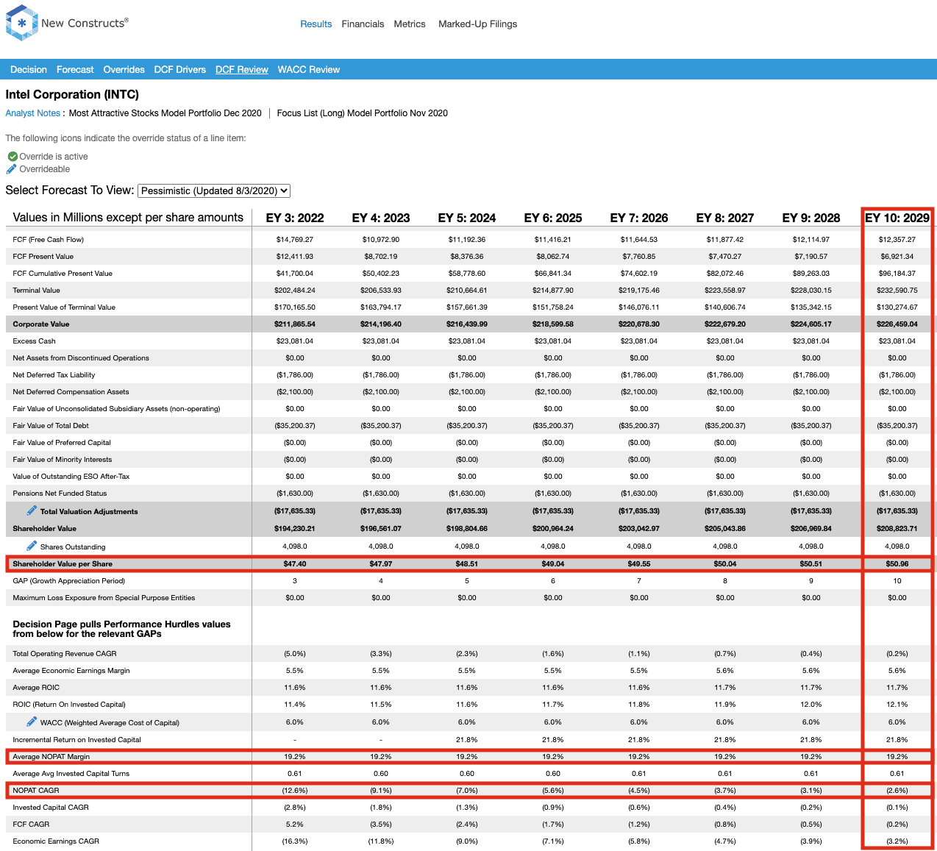
Task: Click the Economic Earnings CAGR row label
Action: (56, 841)
